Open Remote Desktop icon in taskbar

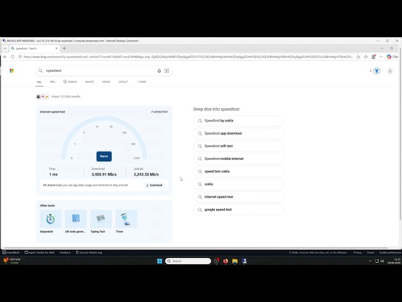(x=244, y=261)
